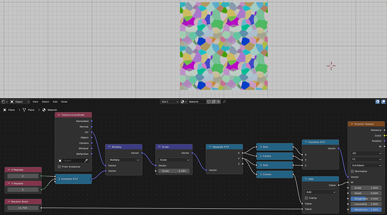
Task: Collapse the Texture Coordinate node
Action: [59, 115]
